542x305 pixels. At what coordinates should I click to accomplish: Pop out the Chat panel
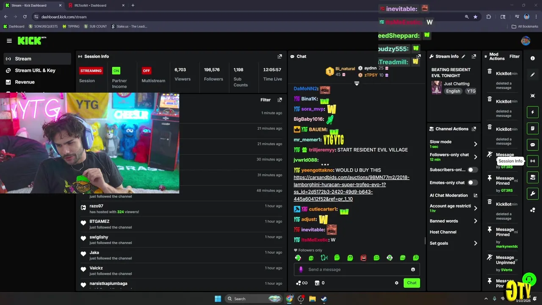click(x=418, y=56)
